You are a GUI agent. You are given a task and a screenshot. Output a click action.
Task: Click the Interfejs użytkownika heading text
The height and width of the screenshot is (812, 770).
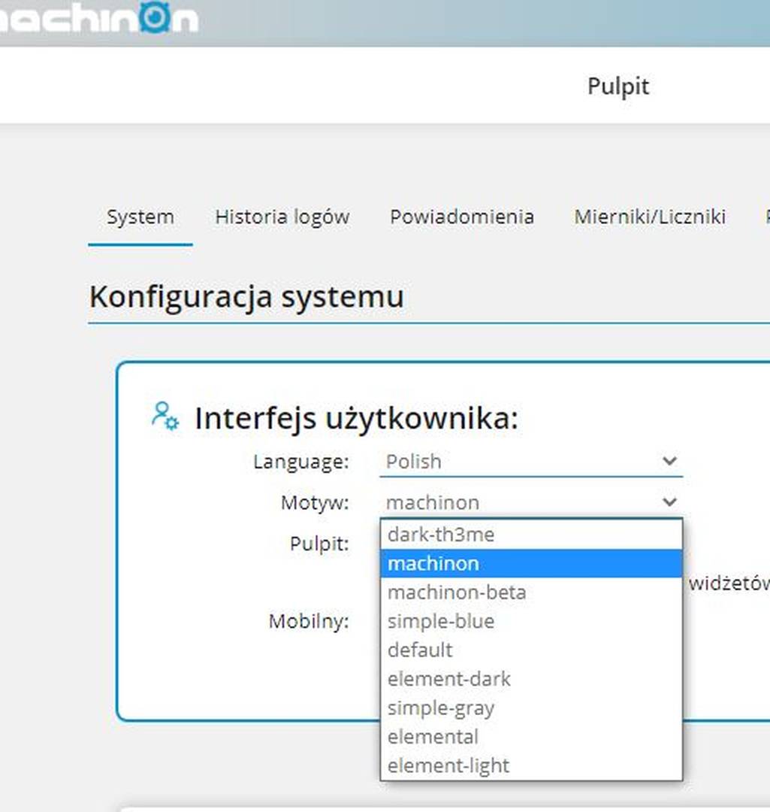point(357,418)
